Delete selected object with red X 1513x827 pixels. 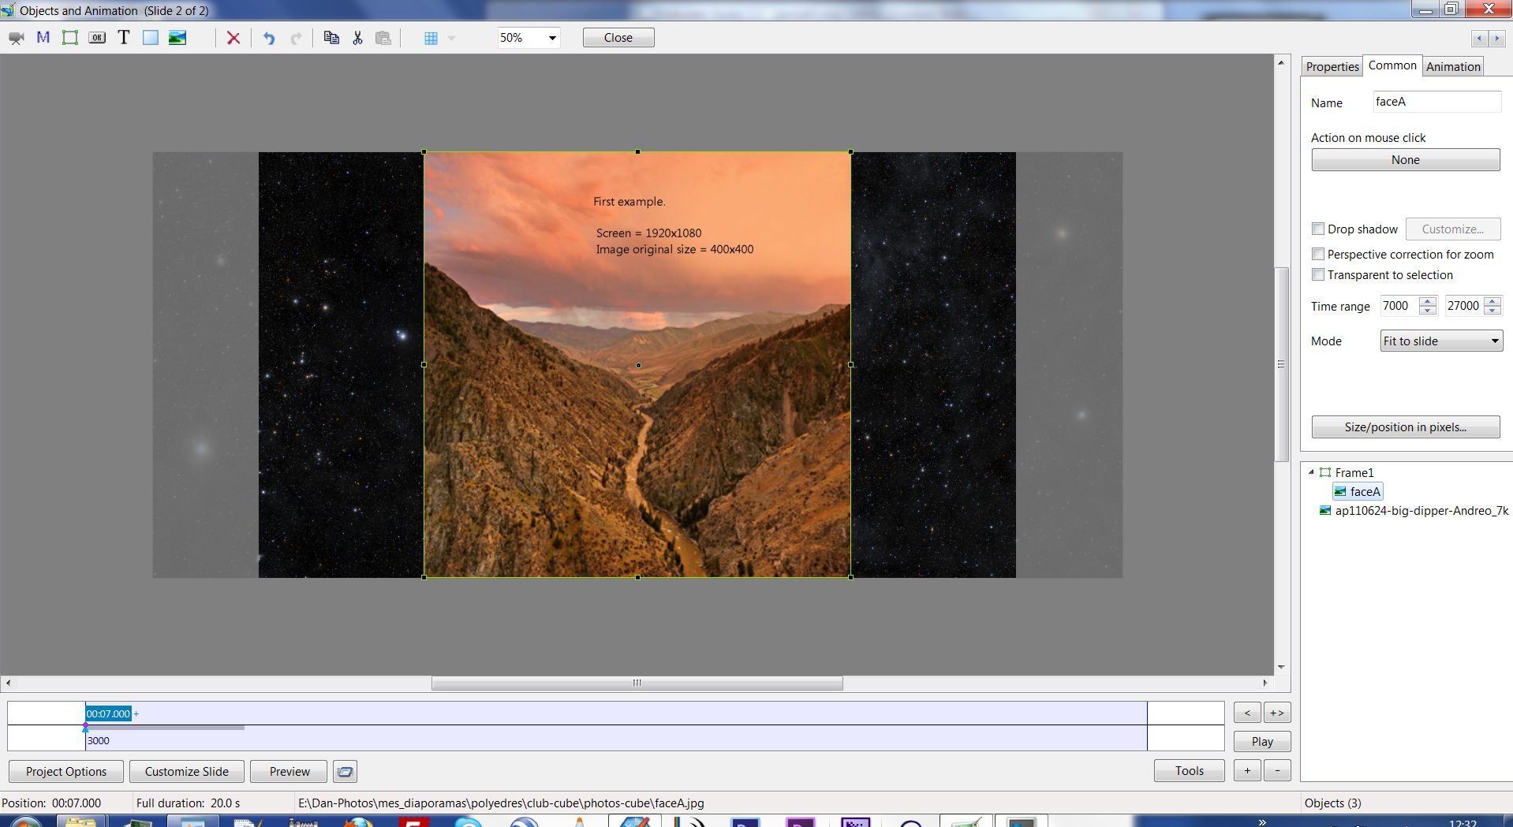click(x=233, y=38)
